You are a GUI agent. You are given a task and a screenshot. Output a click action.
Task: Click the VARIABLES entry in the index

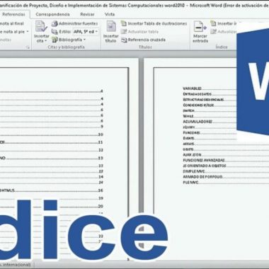point(192,88)
